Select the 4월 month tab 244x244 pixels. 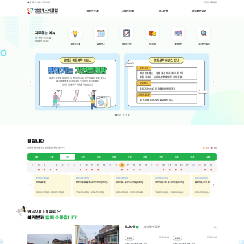coord(83,157)
